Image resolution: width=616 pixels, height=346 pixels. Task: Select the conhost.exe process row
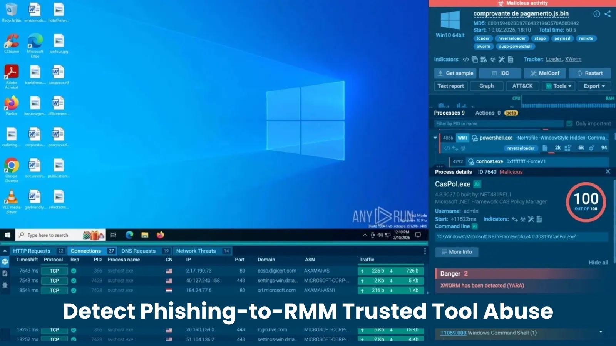[x=529, y=161]
